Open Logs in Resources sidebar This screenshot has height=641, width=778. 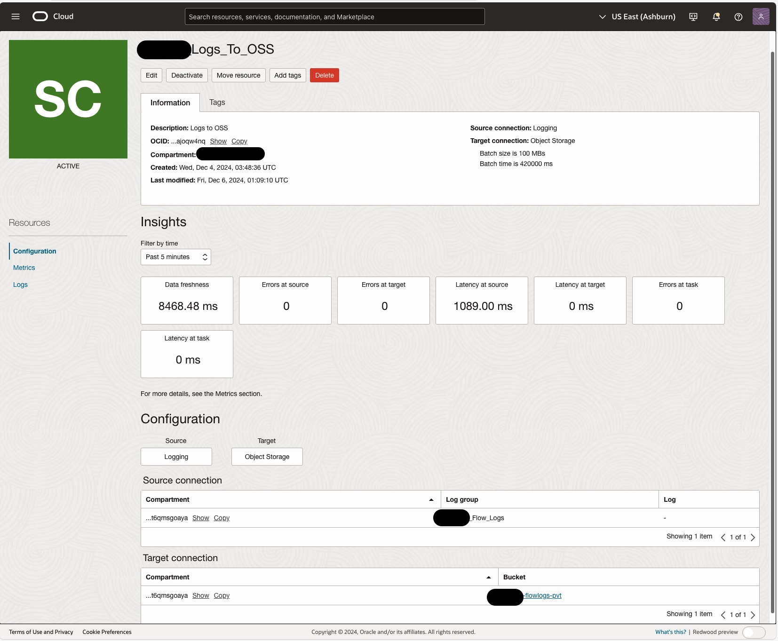(x=20, y=285)
